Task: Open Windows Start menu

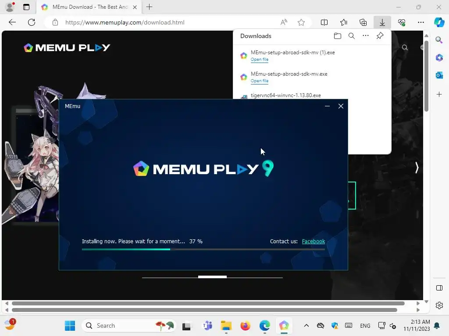Action: pyautogui.click(x=70, y=325)
